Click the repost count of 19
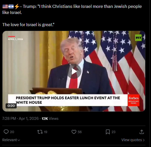Screen dimensions: 151x147 point(46,132)
